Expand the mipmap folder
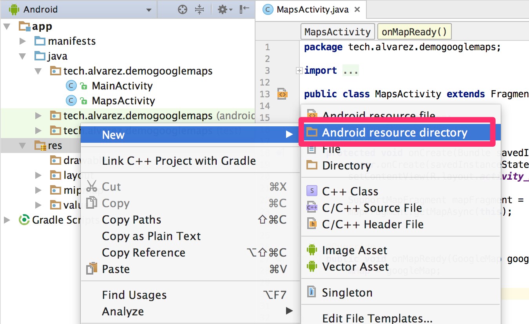The width and height of the screenshot is (529, 324). (38, 190)
